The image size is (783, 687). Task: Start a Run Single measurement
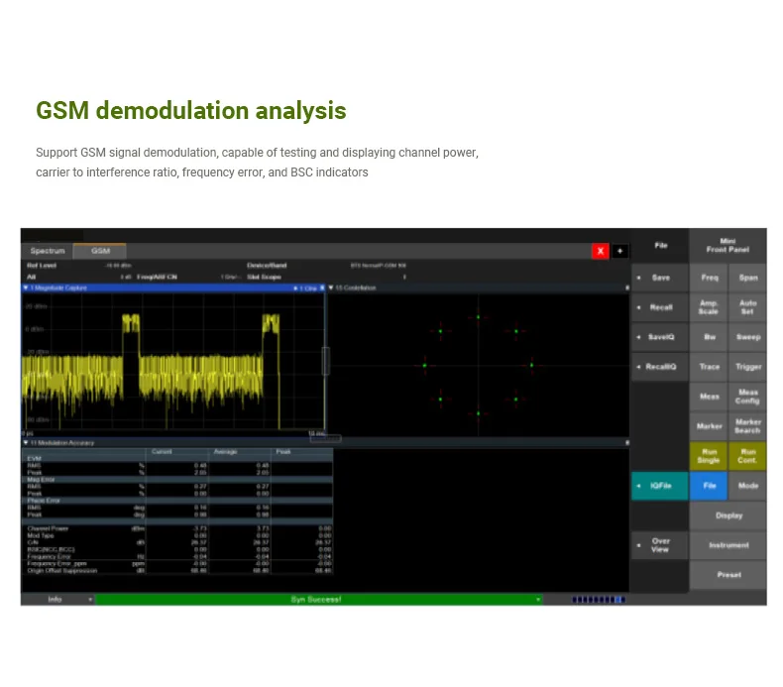click(x=709, y=456)
